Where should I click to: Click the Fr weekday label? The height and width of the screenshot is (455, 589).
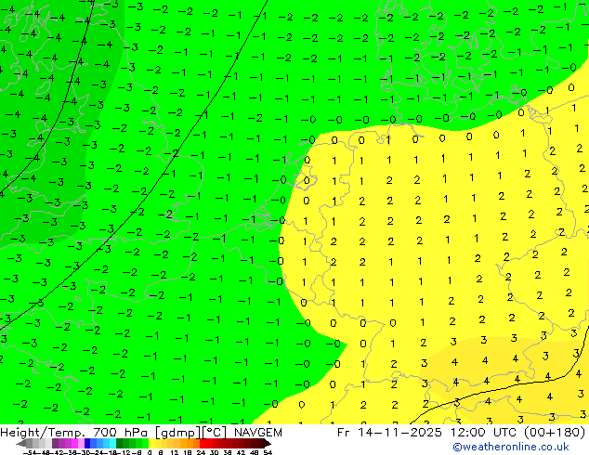344,433
